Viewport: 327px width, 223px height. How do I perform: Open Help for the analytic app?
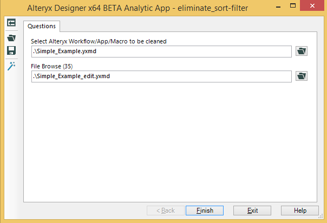click(300, 211)
